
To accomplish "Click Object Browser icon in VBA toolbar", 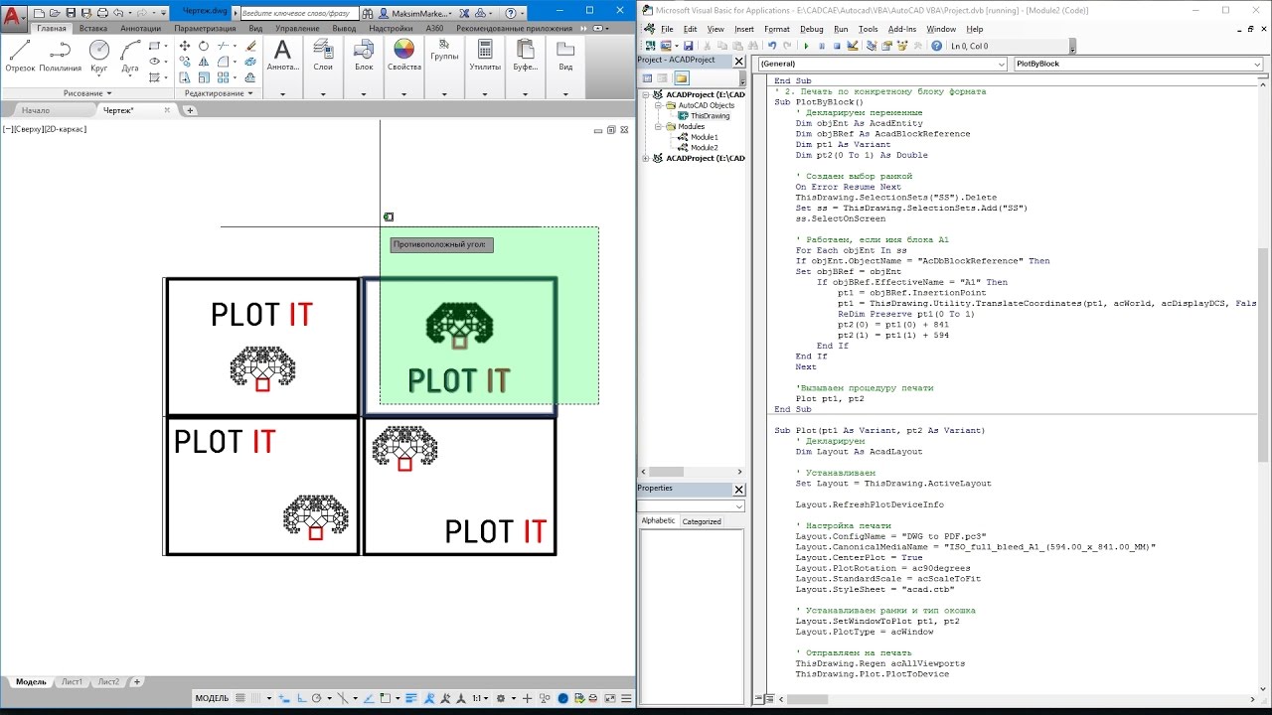I will [902, 46].
